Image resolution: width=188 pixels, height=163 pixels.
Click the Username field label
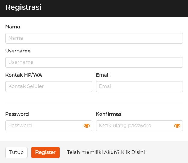(18, 51)
